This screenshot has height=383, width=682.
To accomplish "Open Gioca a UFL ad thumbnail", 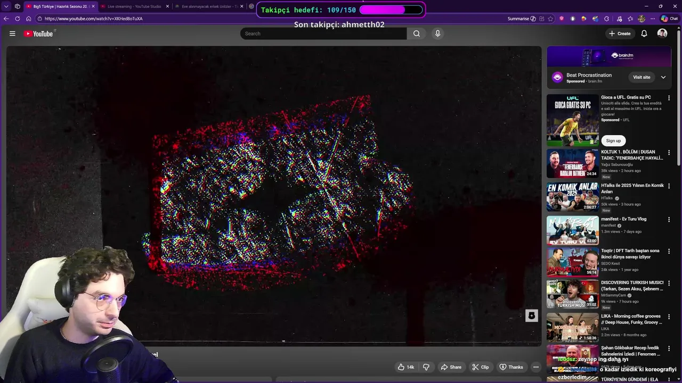I will pyautogui.click(x=573, y=120).
